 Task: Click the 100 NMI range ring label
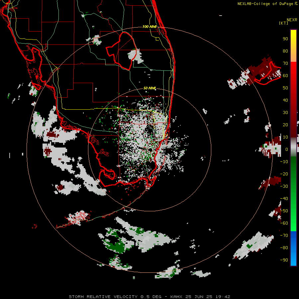click(150, 27)
